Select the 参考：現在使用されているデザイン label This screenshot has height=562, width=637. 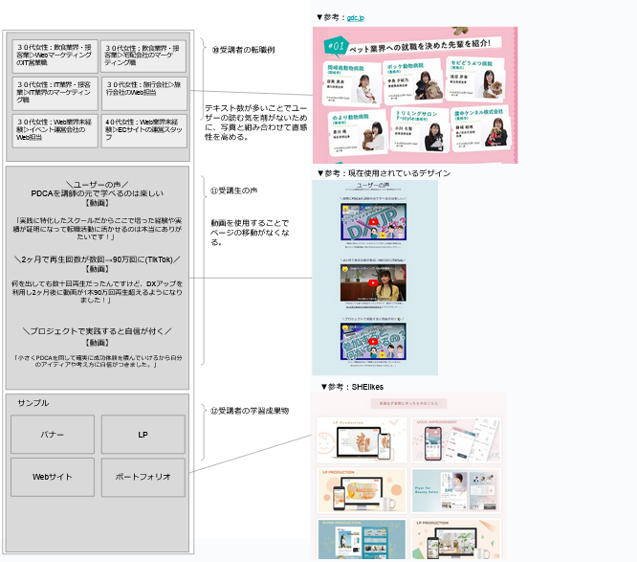[384, 173]
